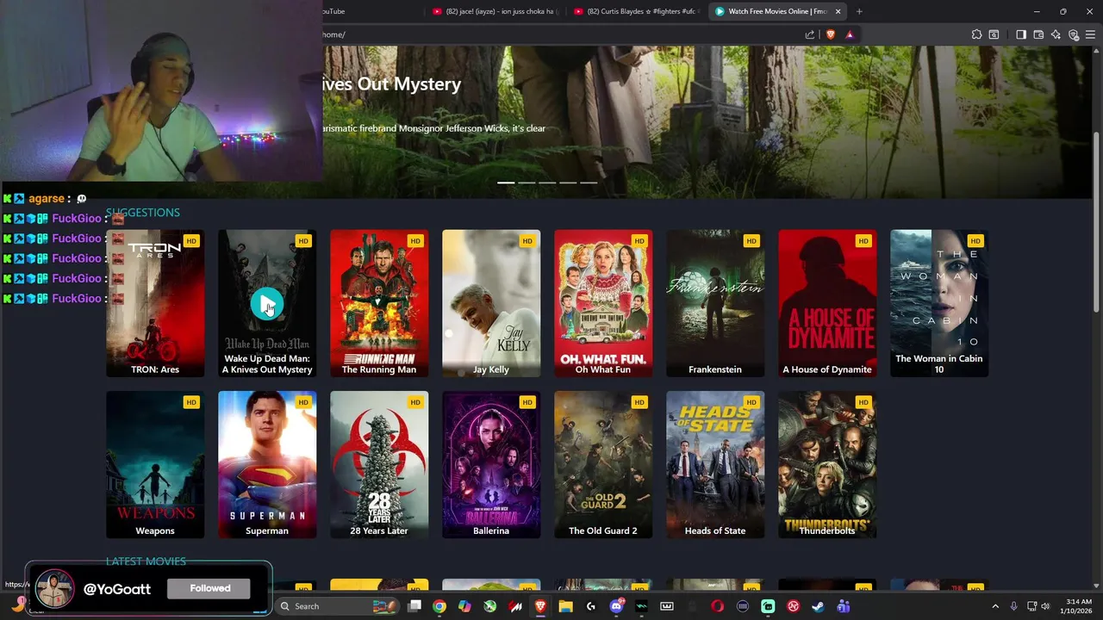Click the SUGGESTIONS section heading

143,213
